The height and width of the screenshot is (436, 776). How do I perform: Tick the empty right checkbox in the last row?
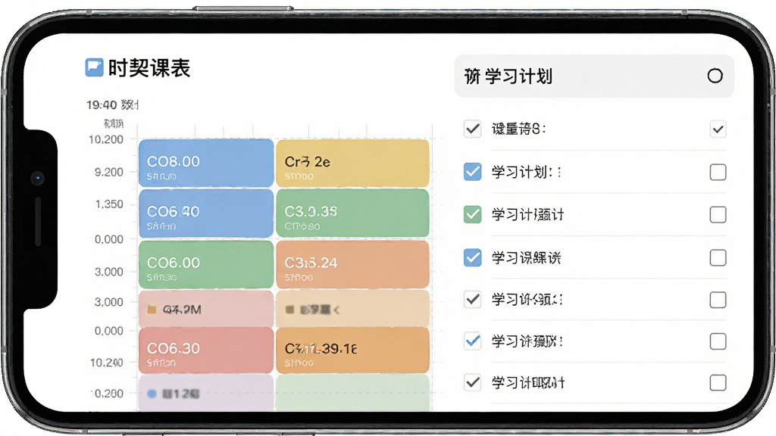coord(718,382)
